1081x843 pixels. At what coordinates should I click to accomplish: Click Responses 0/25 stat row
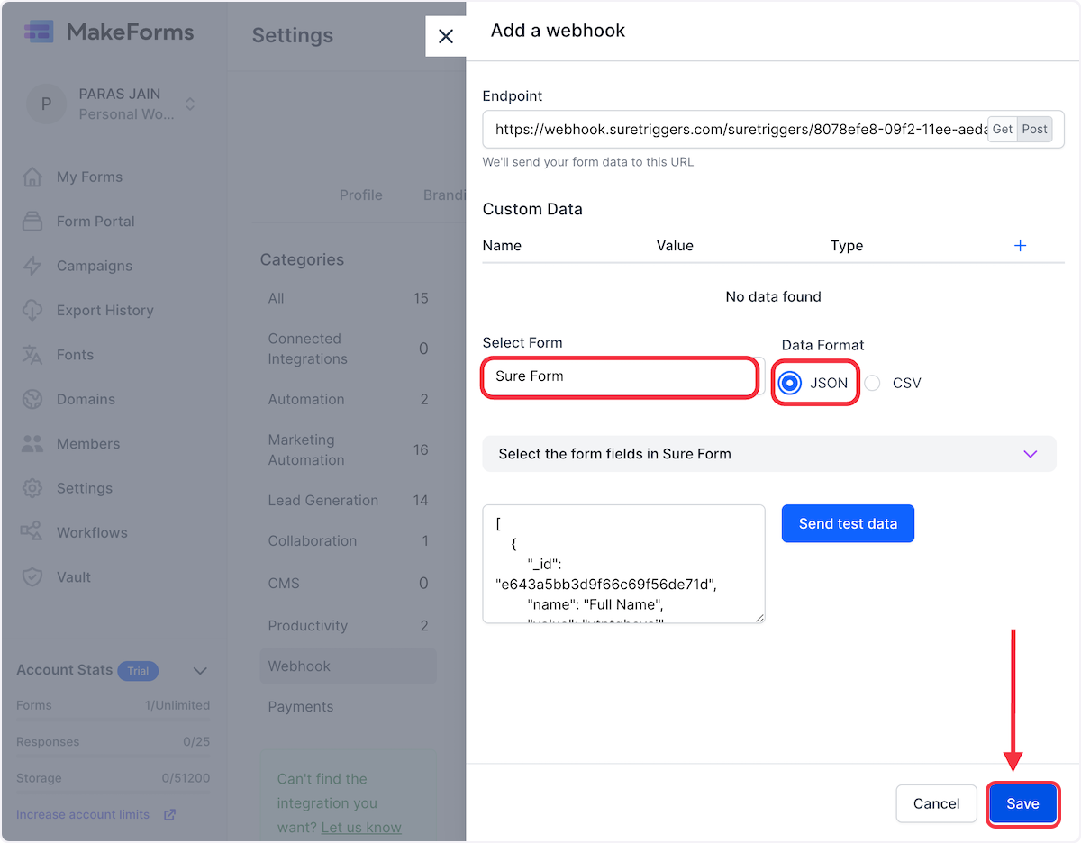(113, 741)
